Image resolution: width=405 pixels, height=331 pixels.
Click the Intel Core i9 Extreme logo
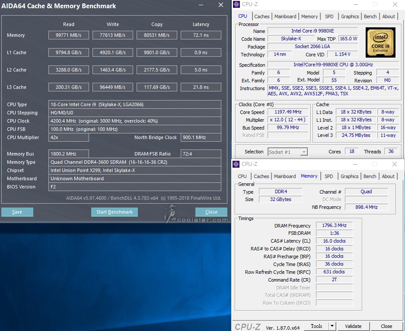380,42
